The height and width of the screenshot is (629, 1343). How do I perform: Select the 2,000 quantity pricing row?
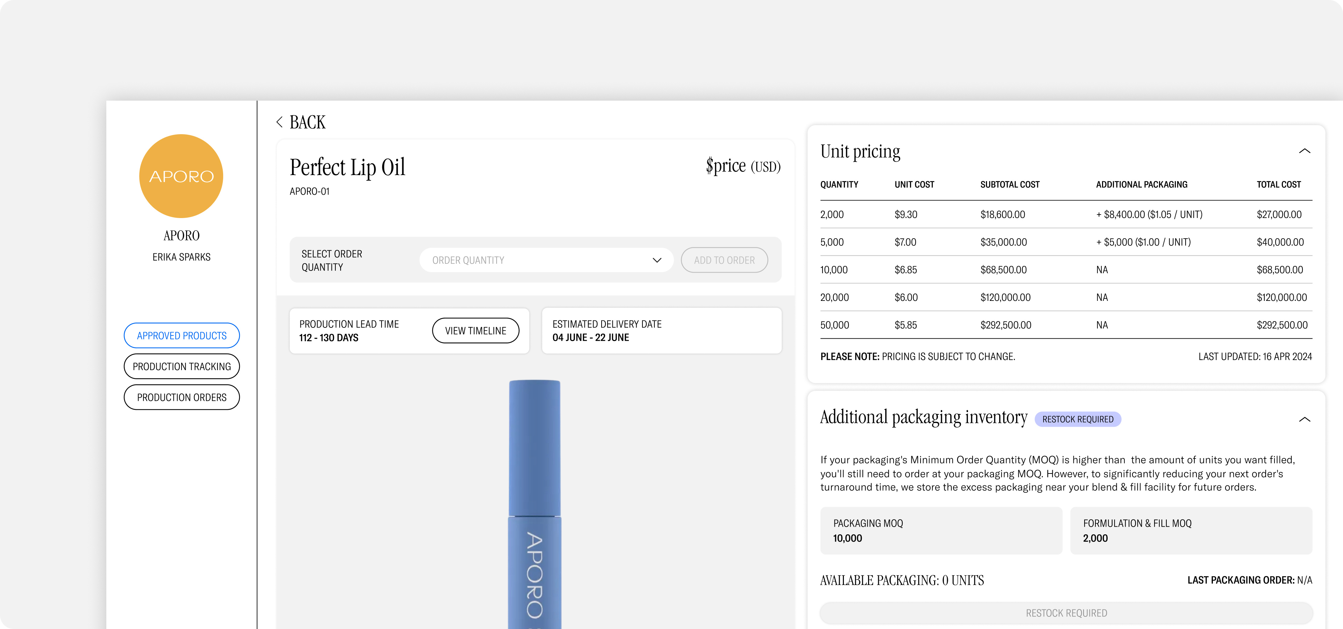pos(1066,215)
